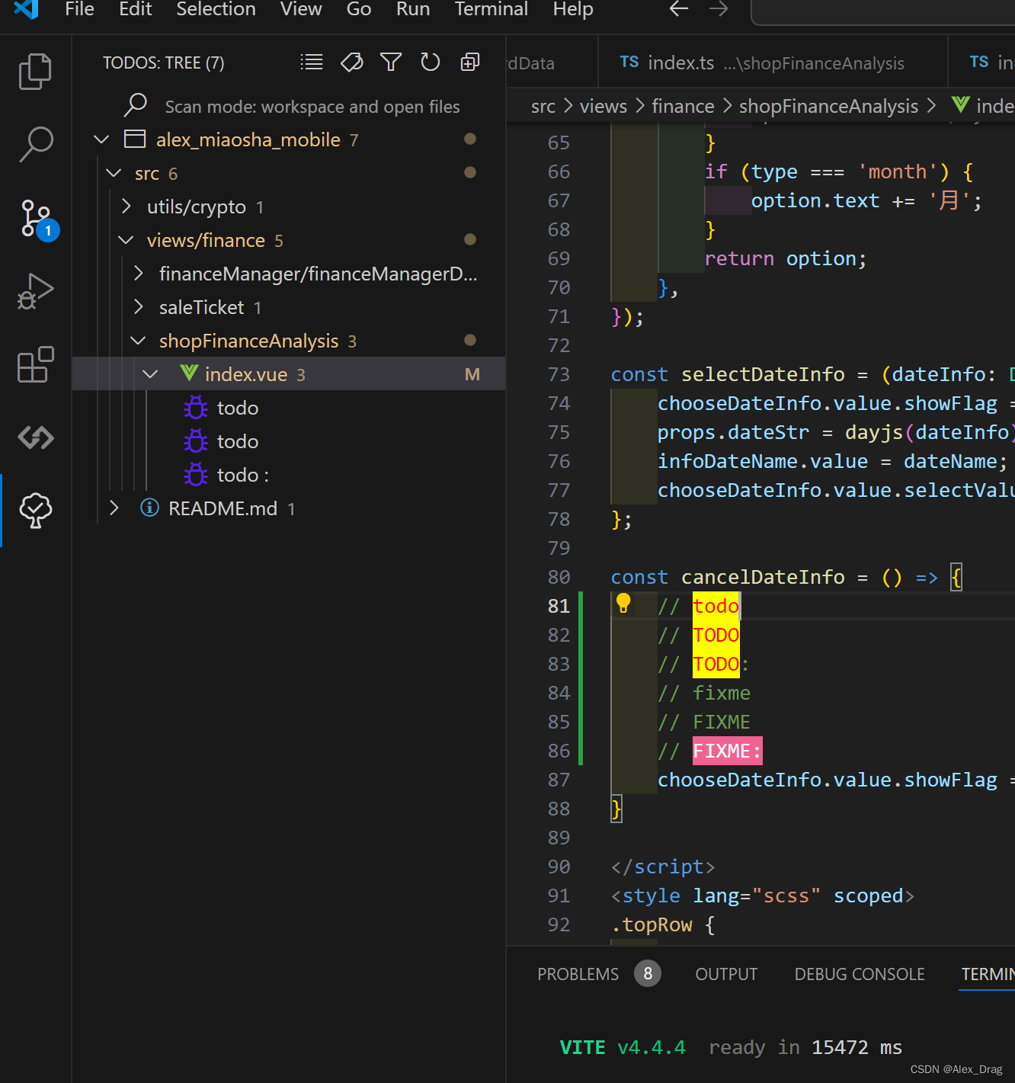This screenshot has height=1083, width=1015.
Task: Open the View menu
Action: click(x=301, y=9)
